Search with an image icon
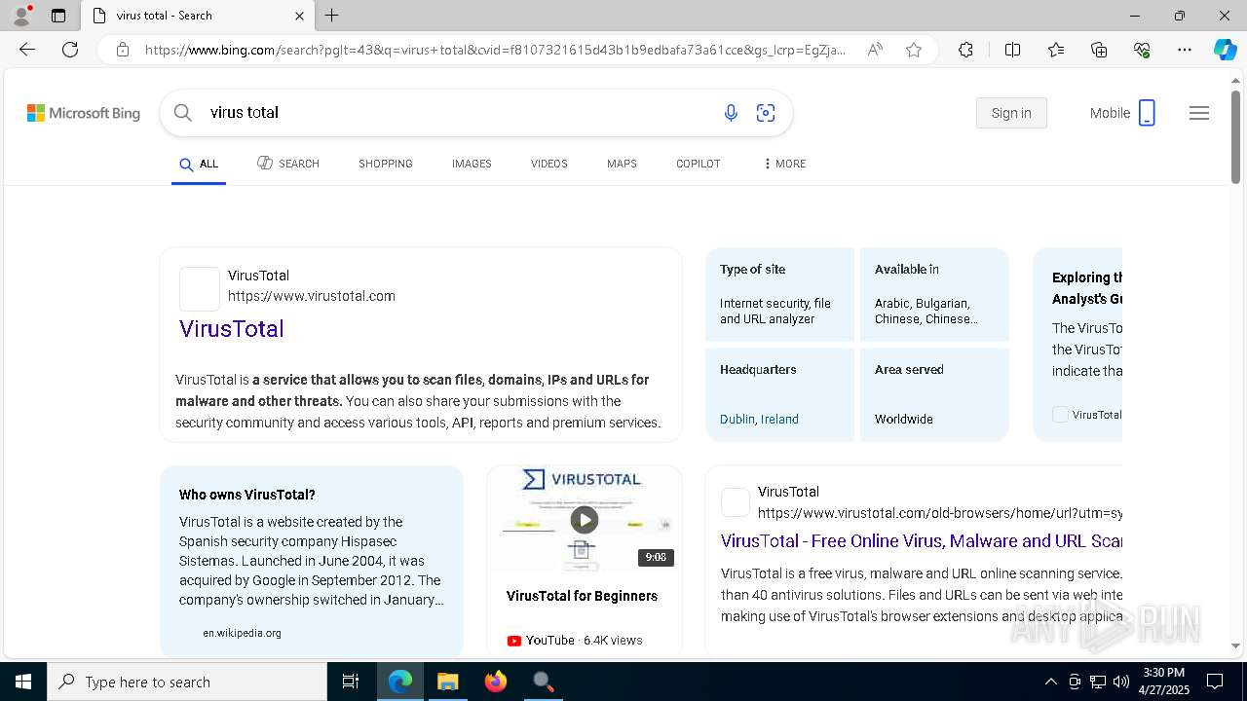Image resolution: width=1247 pixels, height=701 pixels. [766, 113]
